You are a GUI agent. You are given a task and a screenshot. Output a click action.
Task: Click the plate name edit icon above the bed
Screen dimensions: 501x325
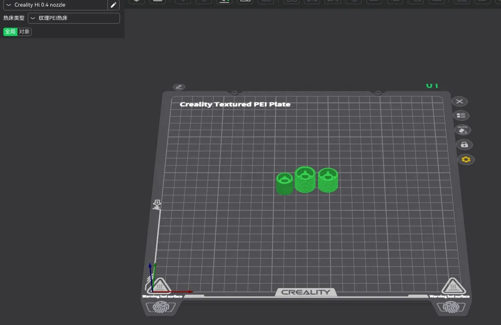(x=179, y=87)
